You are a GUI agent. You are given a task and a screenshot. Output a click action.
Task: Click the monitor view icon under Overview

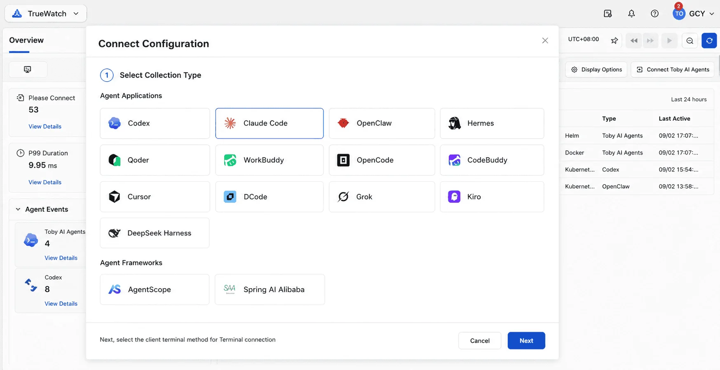click(28, 69)
